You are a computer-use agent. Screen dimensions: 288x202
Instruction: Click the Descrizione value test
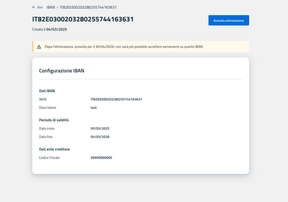pyautogui.click(x=94, y=108)
